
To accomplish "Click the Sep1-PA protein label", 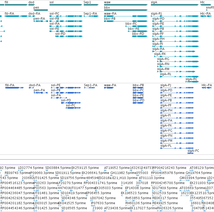I will coord(91,85).
